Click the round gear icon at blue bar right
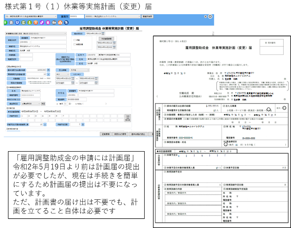 tap(210, 17)
